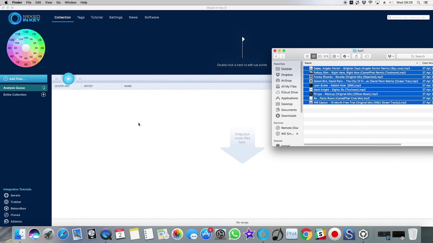The height and width of the screenshot is (243, 433).
Task: Click the previous track button in player
Action: (x=56, y=79)
